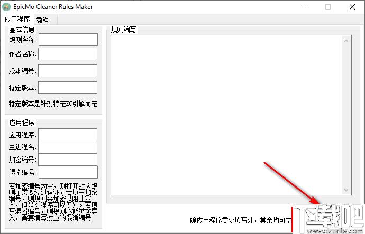Focus the 作者名称 text box
The width and height of the screenshot is (365, 234).
68,54
